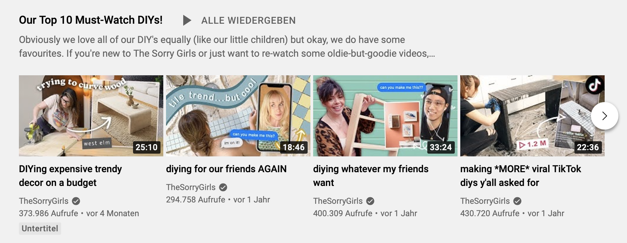Open the Our Top 10 Must-Watch DIYs playlist title
Viewport: 627px width, 243px height.
point(91,20)
